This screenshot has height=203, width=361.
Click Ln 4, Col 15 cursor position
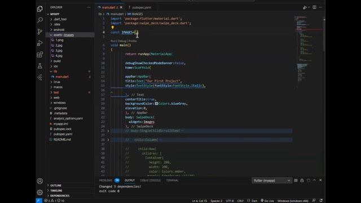pos(199,201)
